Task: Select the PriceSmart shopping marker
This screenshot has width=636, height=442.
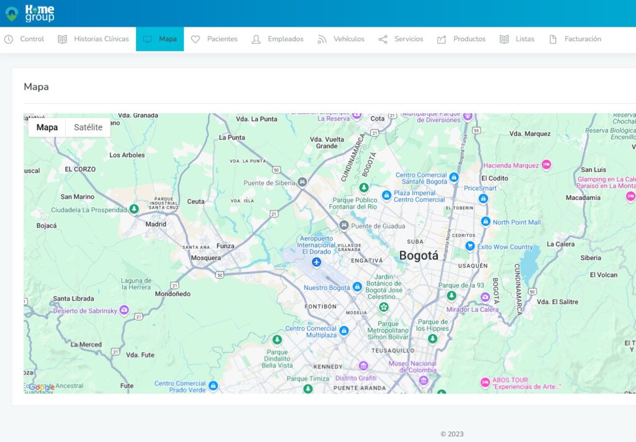Action: click(483, 198)
